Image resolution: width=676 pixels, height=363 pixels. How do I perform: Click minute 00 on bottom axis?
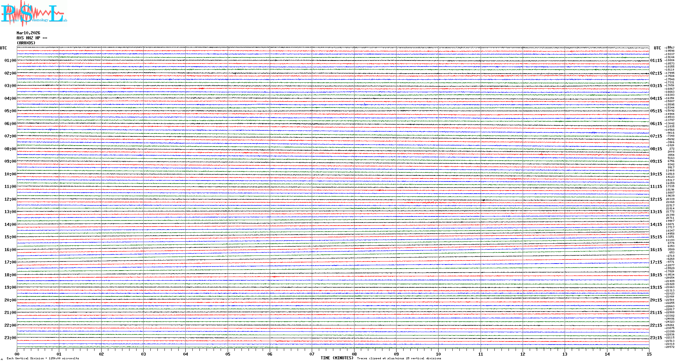(x=17, y=354)
